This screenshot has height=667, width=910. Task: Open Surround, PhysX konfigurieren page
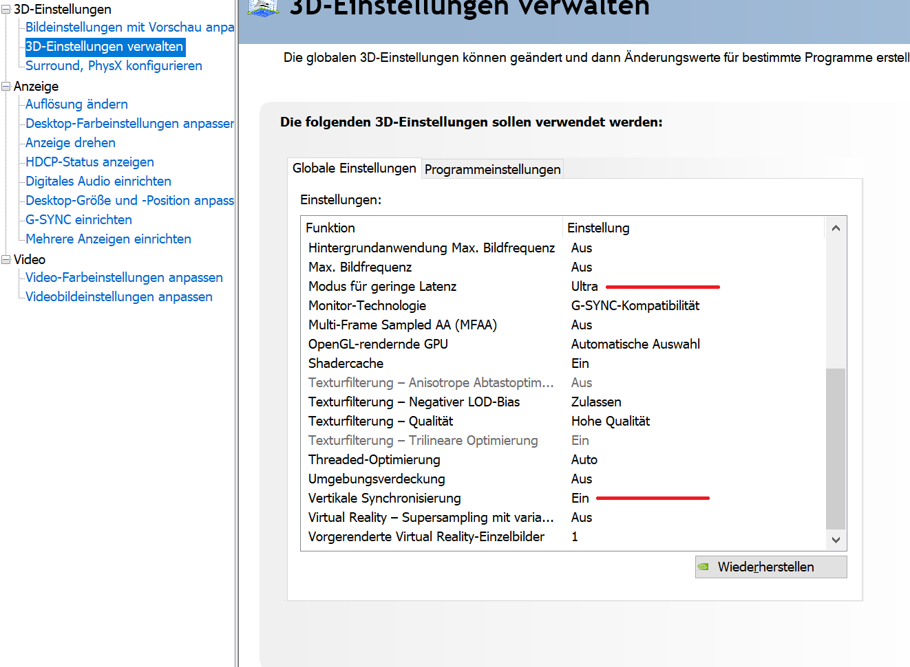coord(114,66)
